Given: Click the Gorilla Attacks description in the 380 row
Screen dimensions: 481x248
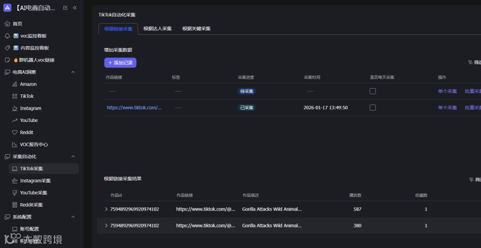Looking at the screenshot, I should (272, 226).
